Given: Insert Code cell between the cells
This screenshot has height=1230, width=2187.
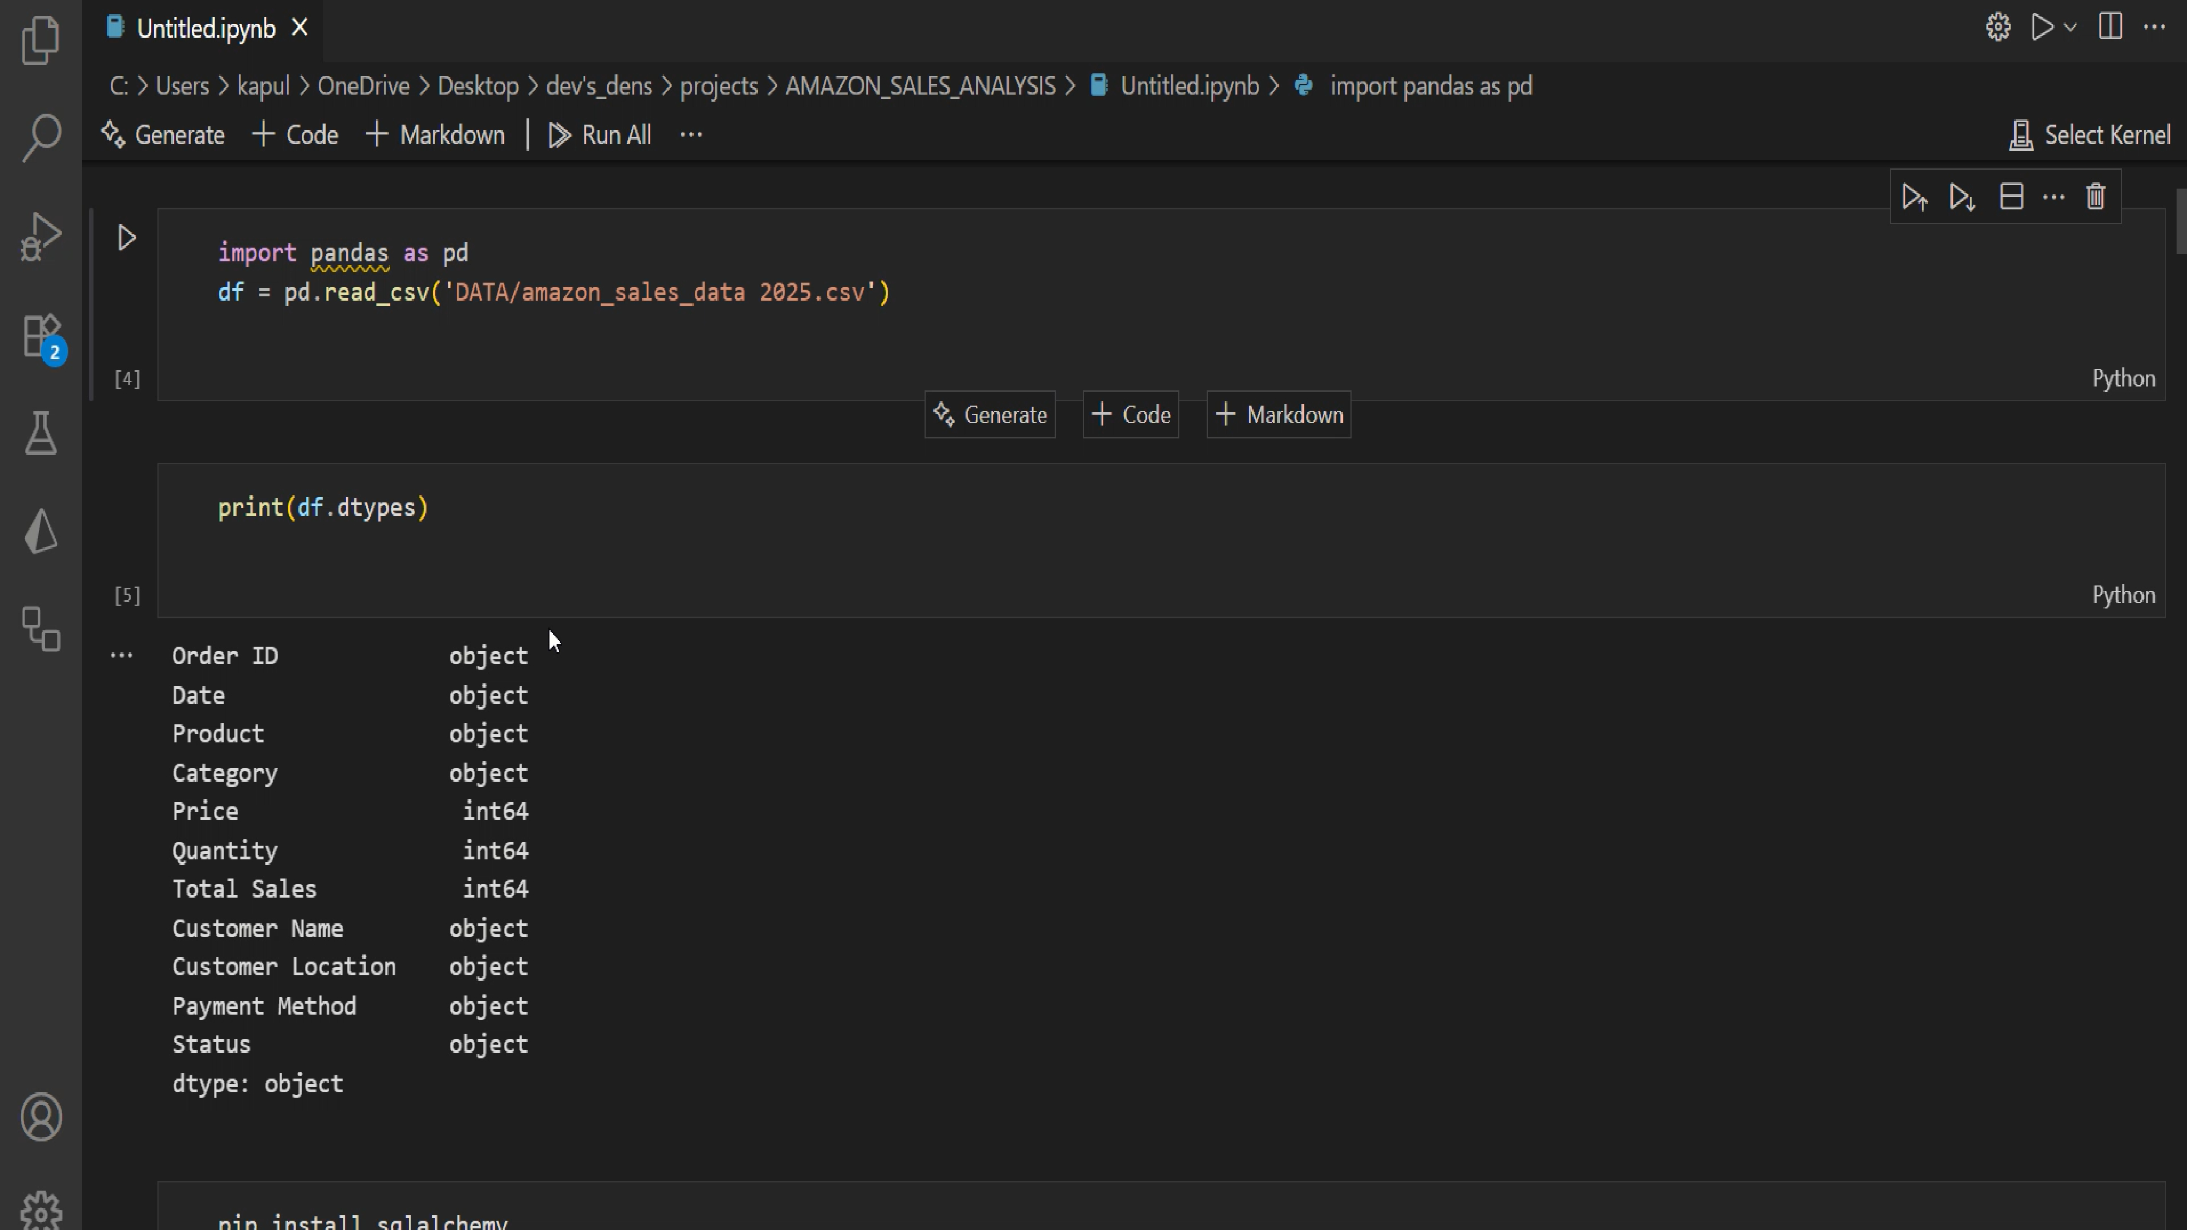Looking at the screenshot, I should click(1131, 414).
